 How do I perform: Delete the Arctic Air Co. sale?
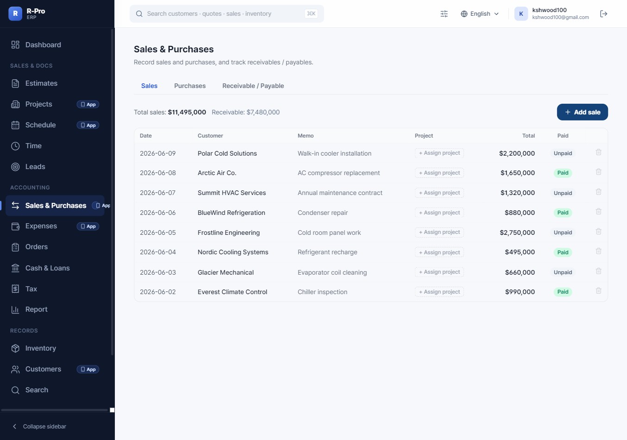point(598,172)
